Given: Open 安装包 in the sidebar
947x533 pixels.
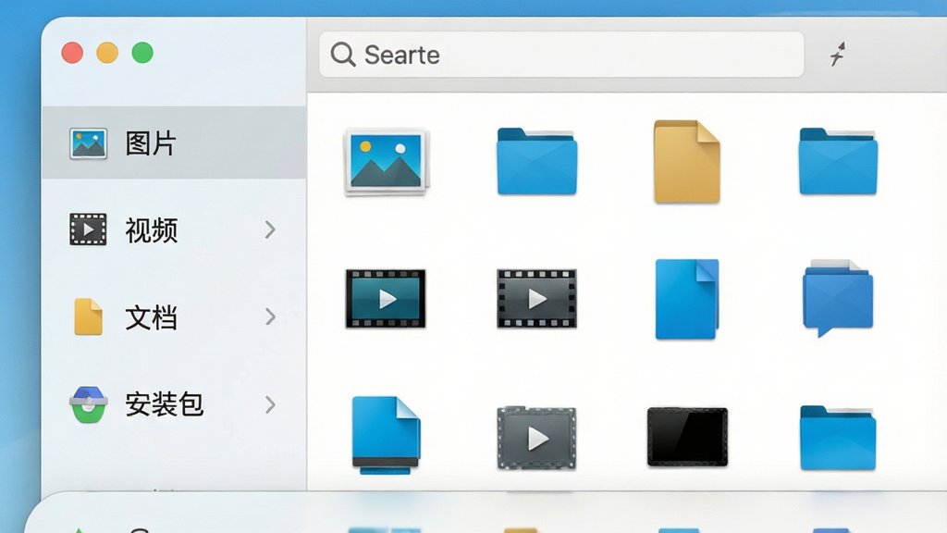Looking at the screenshot, I should 174,404.
